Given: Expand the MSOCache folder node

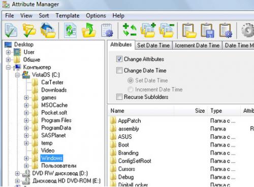Looking at the screenshot, I should coord(26,105).
